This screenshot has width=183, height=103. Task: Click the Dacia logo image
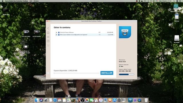point(125,32)
